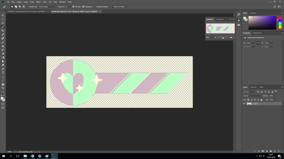
Task: Open the Sample Size dropdown
Action: 47,7
